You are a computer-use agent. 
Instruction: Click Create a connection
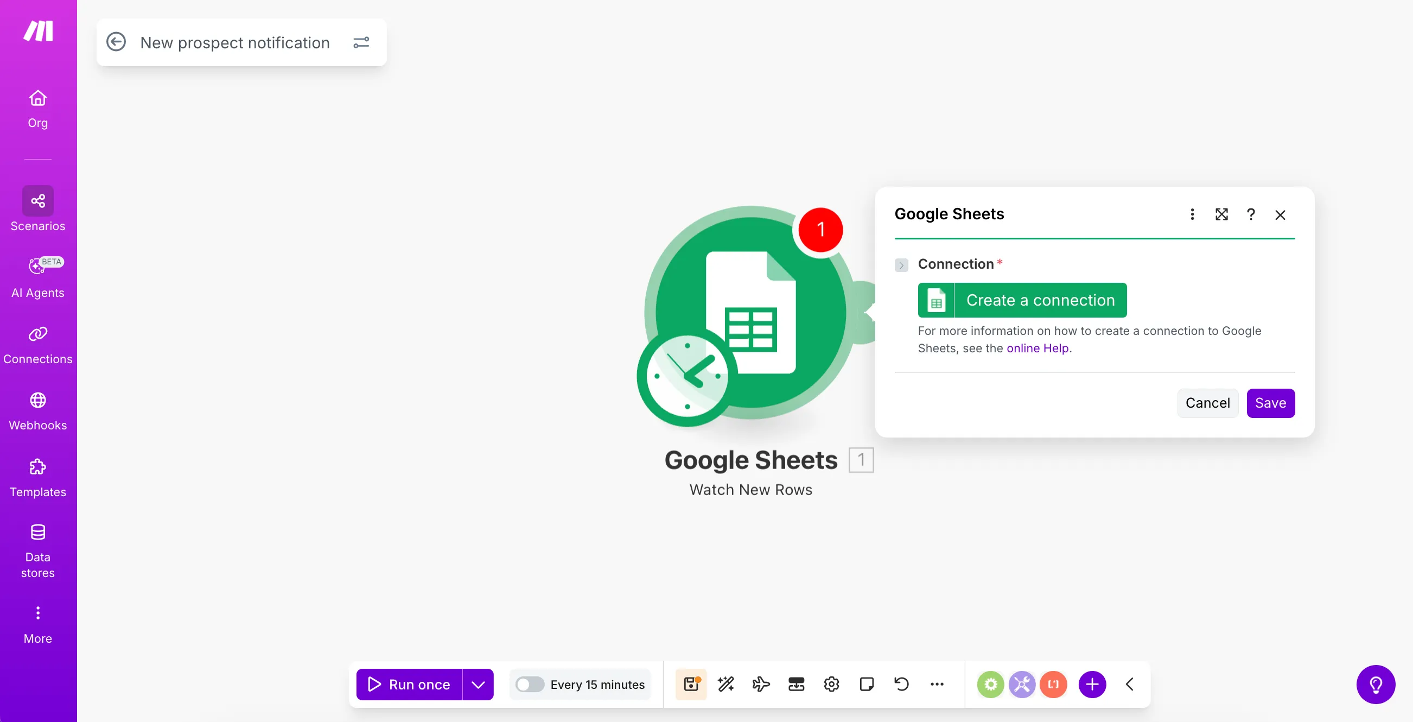pyautogui.click(x=1022, y=300)
